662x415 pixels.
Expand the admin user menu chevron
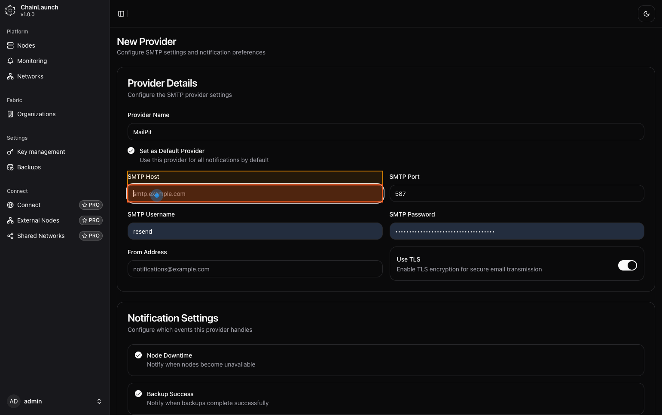point(99,401)
